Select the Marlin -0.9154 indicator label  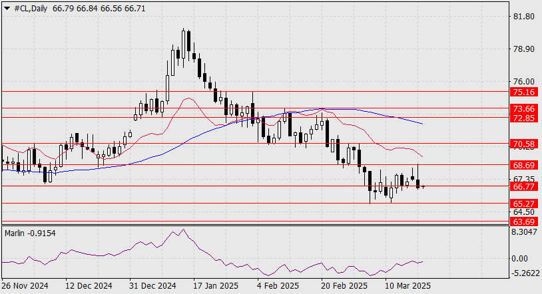click(x=30, y=233)
